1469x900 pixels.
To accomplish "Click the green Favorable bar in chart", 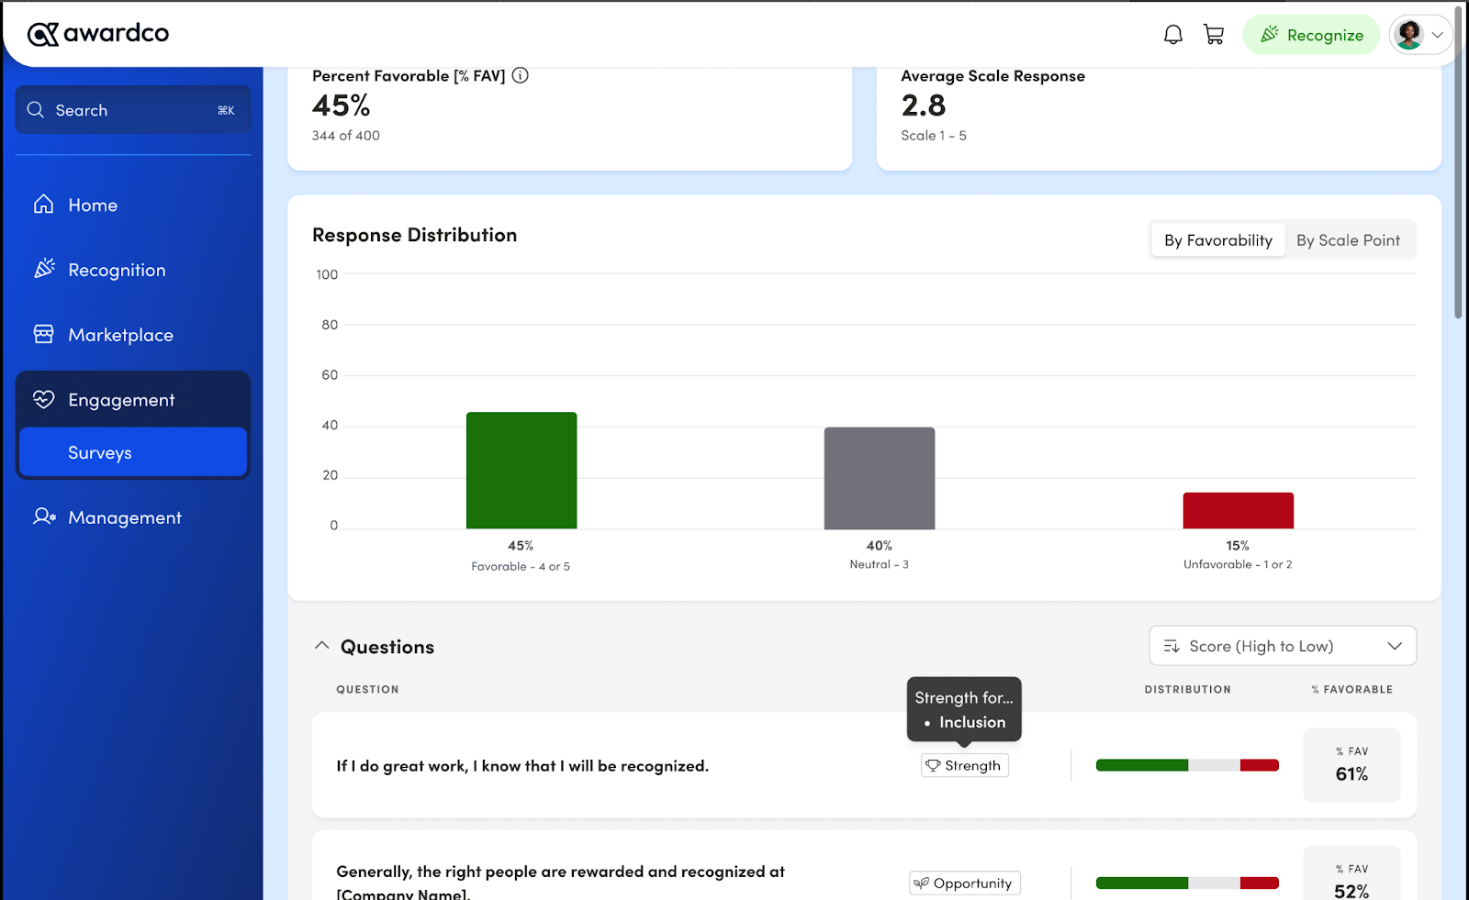I will [x=521, y=471].
